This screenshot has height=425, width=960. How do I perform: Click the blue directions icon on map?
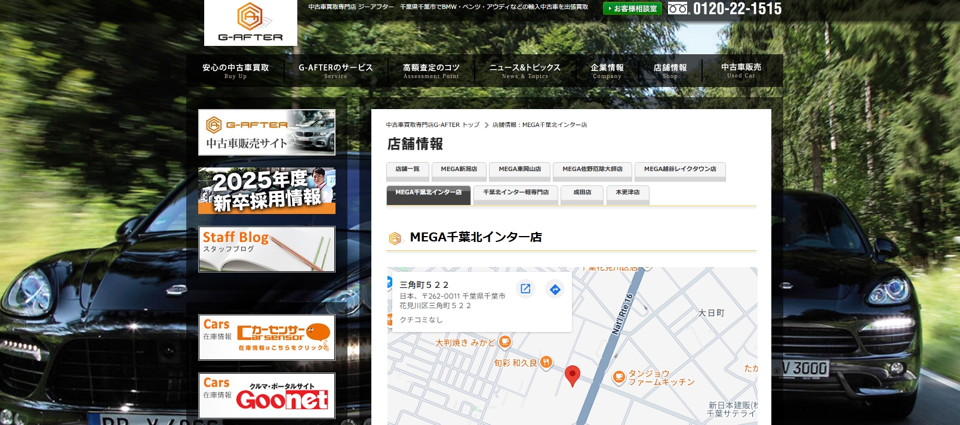(x=555, y=290)
